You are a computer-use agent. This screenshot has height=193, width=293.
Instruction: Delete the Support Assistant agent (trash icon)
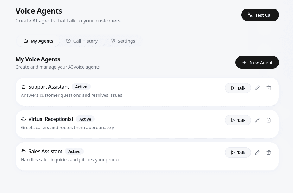269,88
